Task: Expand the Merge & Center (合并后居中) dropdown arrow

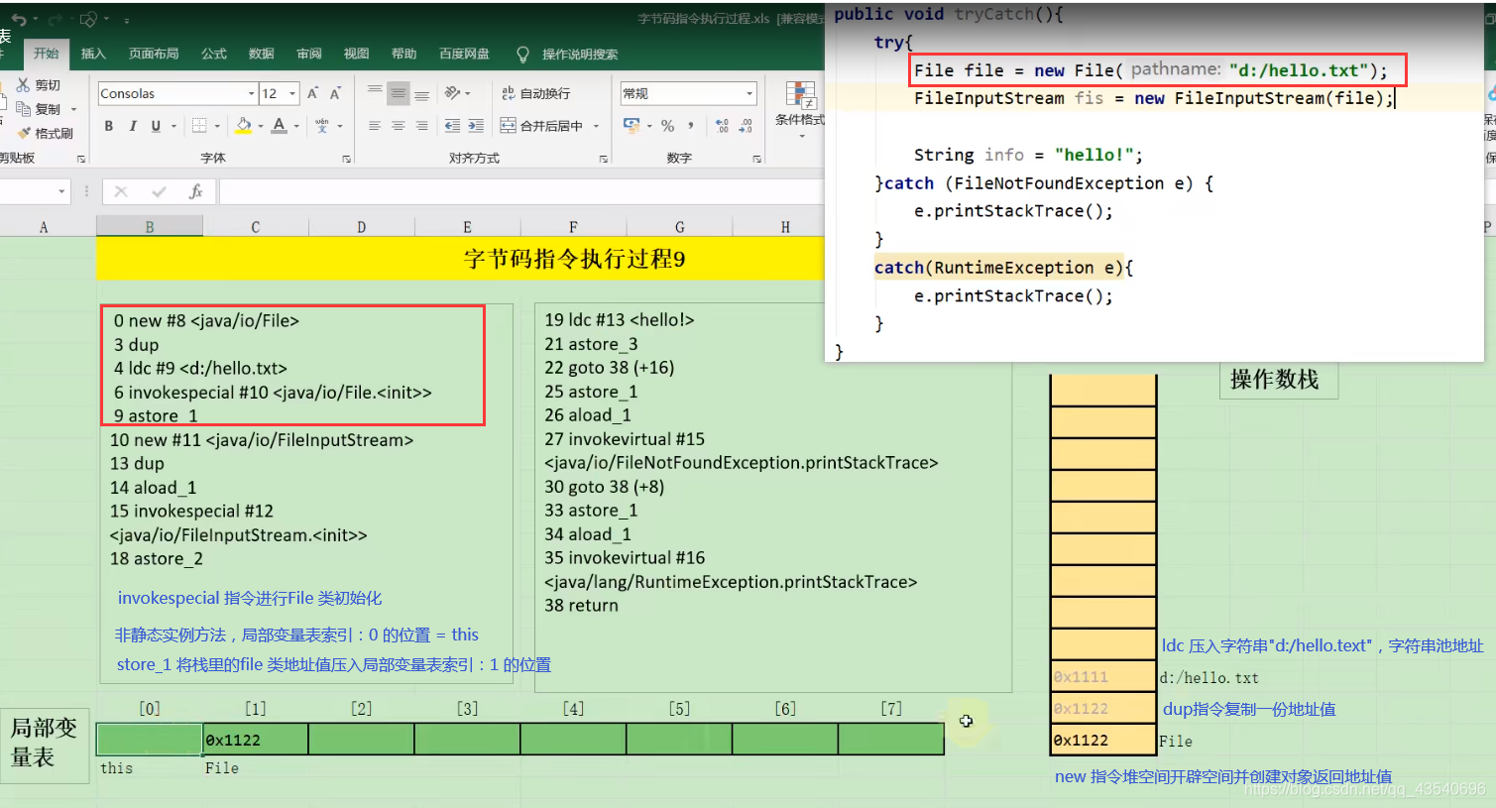Action: coord(596,126)
